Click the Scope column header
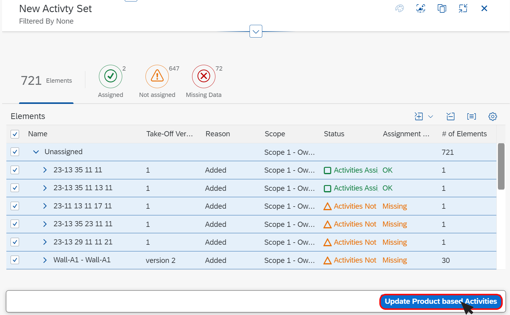This screenshot has width=510, height=315. (x=275, y=134)
